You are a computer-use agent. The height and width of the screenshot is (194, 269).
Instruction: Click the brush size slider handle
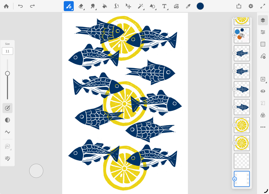[x=7, y=74]
